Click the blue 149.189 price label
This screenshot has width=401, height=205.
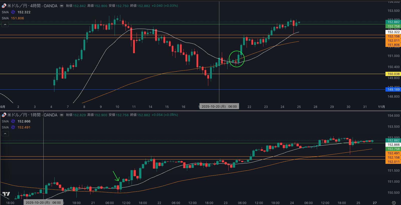tap(393, 90)
